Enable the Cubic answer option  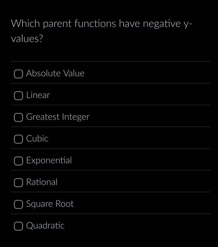18,139
